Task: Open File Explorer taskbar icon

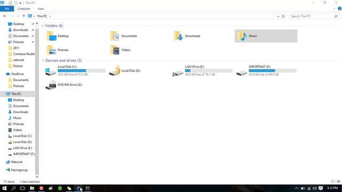Action: pos(32,188)
